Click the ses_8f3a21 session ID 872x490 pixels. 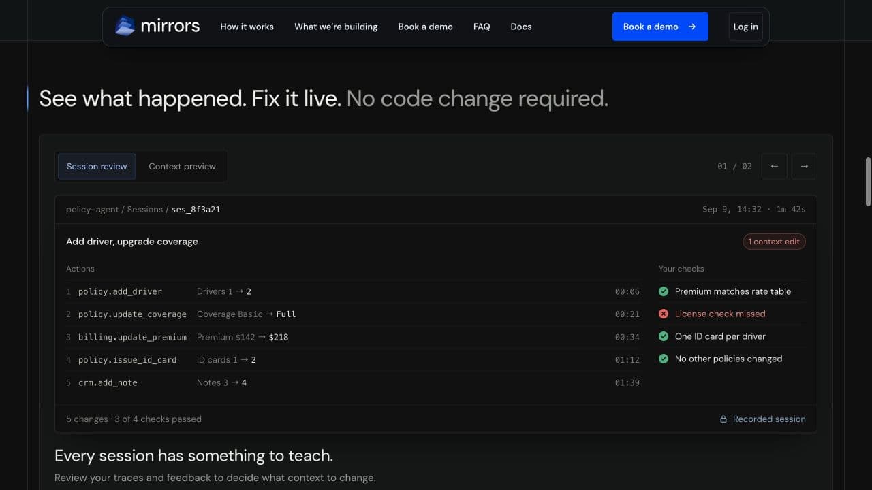click(196, 210)
